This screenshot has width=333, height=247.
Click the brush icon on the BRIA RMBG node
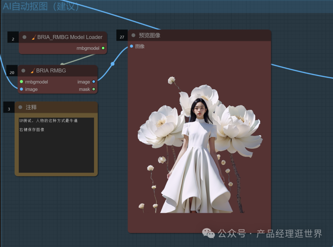(x=32, y=70)
